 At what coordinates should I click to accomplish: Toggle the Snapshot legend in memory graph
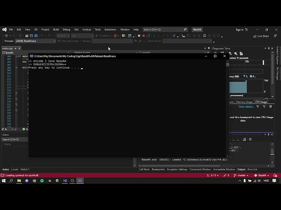tap(245, 77)
